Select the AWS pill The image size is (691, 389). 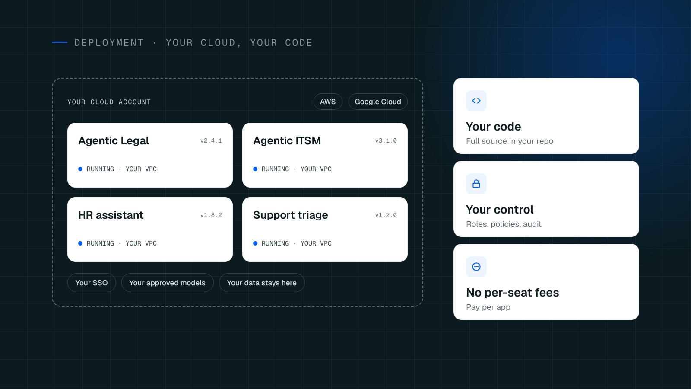(328, 102)
